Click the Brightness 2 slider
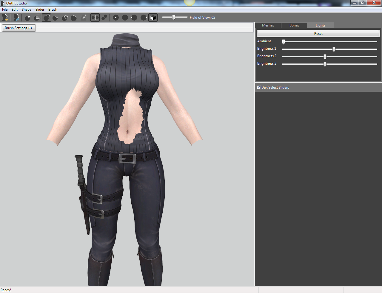The image size is (382, 293). tap(330, 57)
